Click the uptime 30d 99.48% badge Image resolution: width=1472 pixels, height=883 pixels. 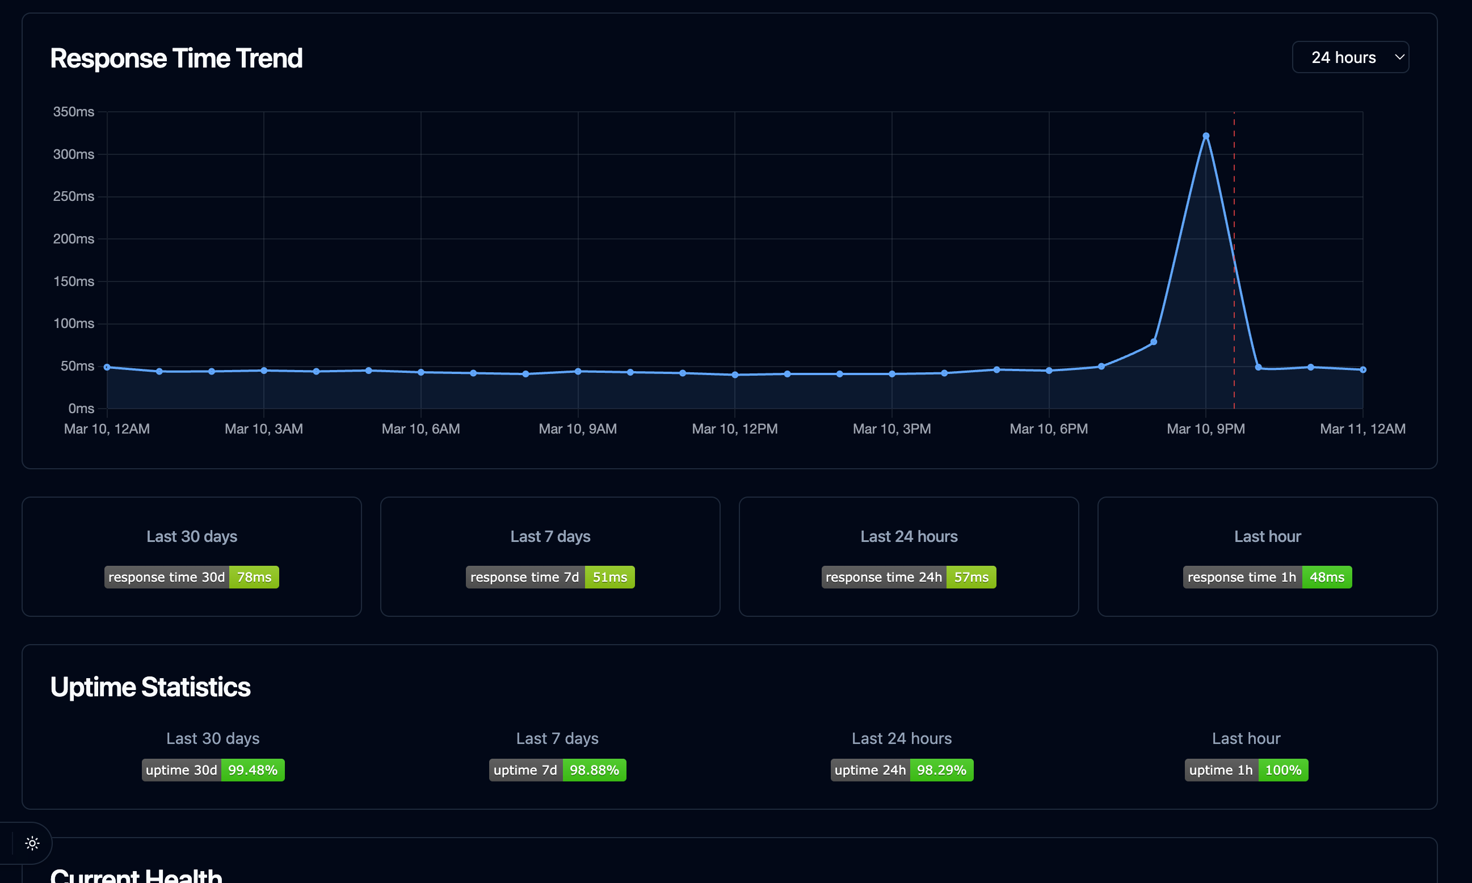point(213,770)
